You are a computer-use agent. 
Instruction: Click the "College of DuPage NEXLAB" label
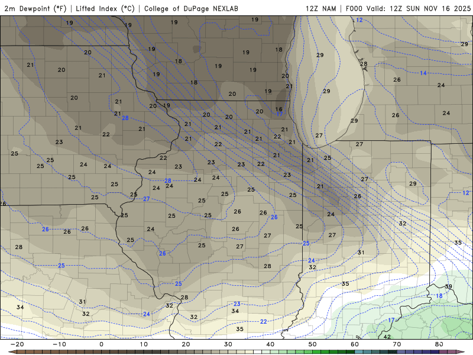click(191, 9)
